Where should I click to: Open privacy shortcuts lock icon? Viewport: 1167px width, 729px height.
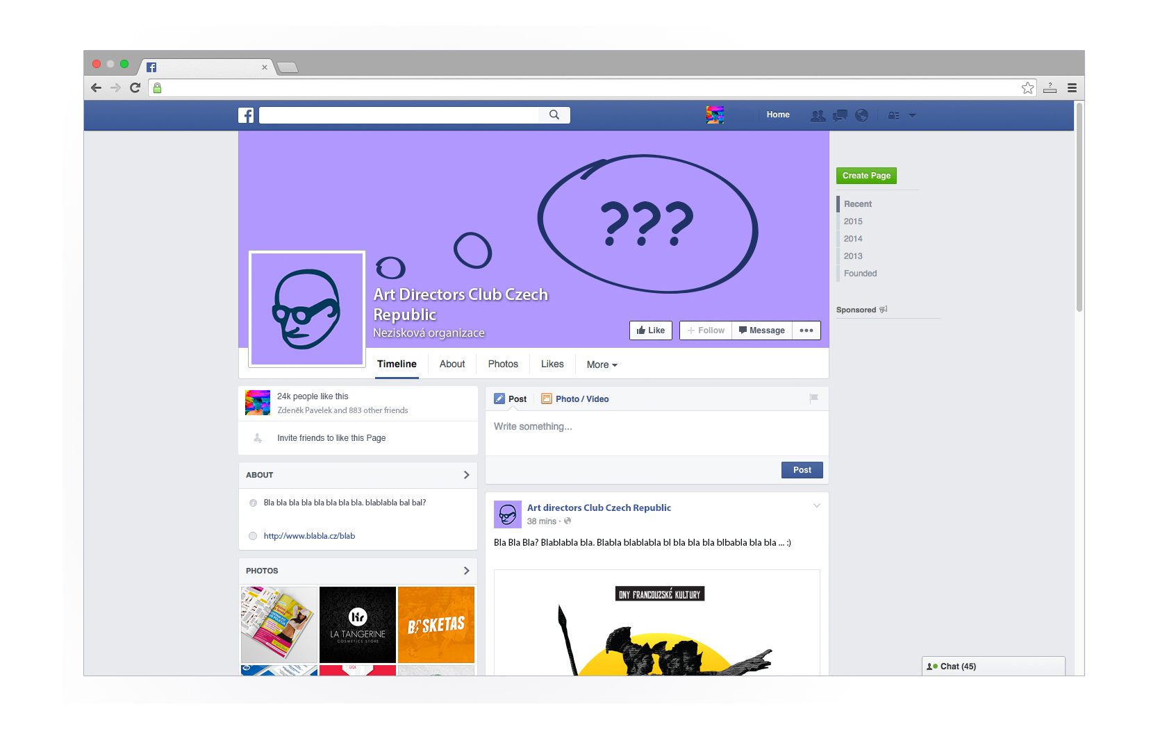(x=893, y=116)
